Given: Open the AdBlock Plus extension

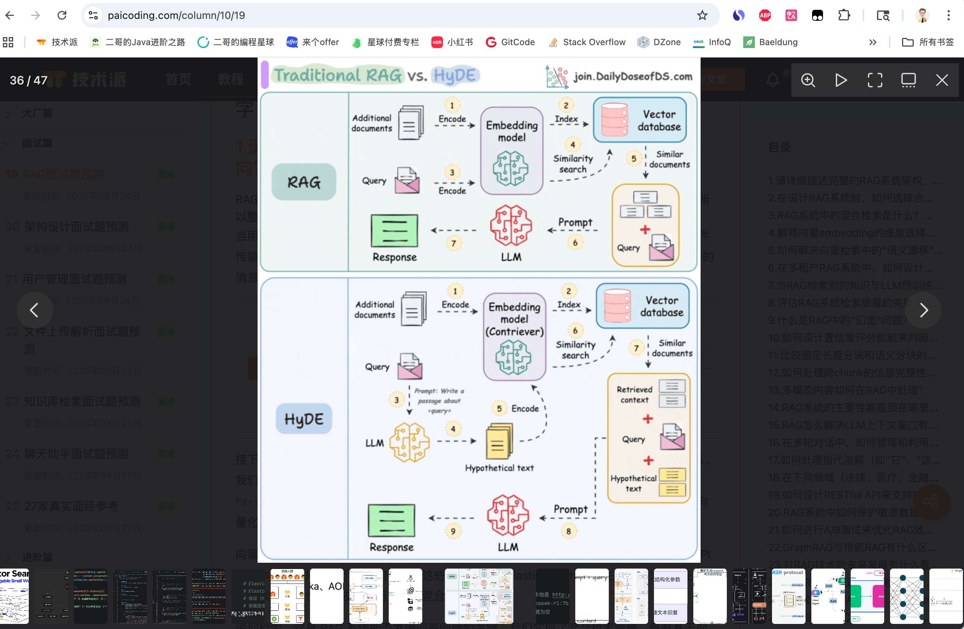Looking at the screenshot, I should point(765,15).
